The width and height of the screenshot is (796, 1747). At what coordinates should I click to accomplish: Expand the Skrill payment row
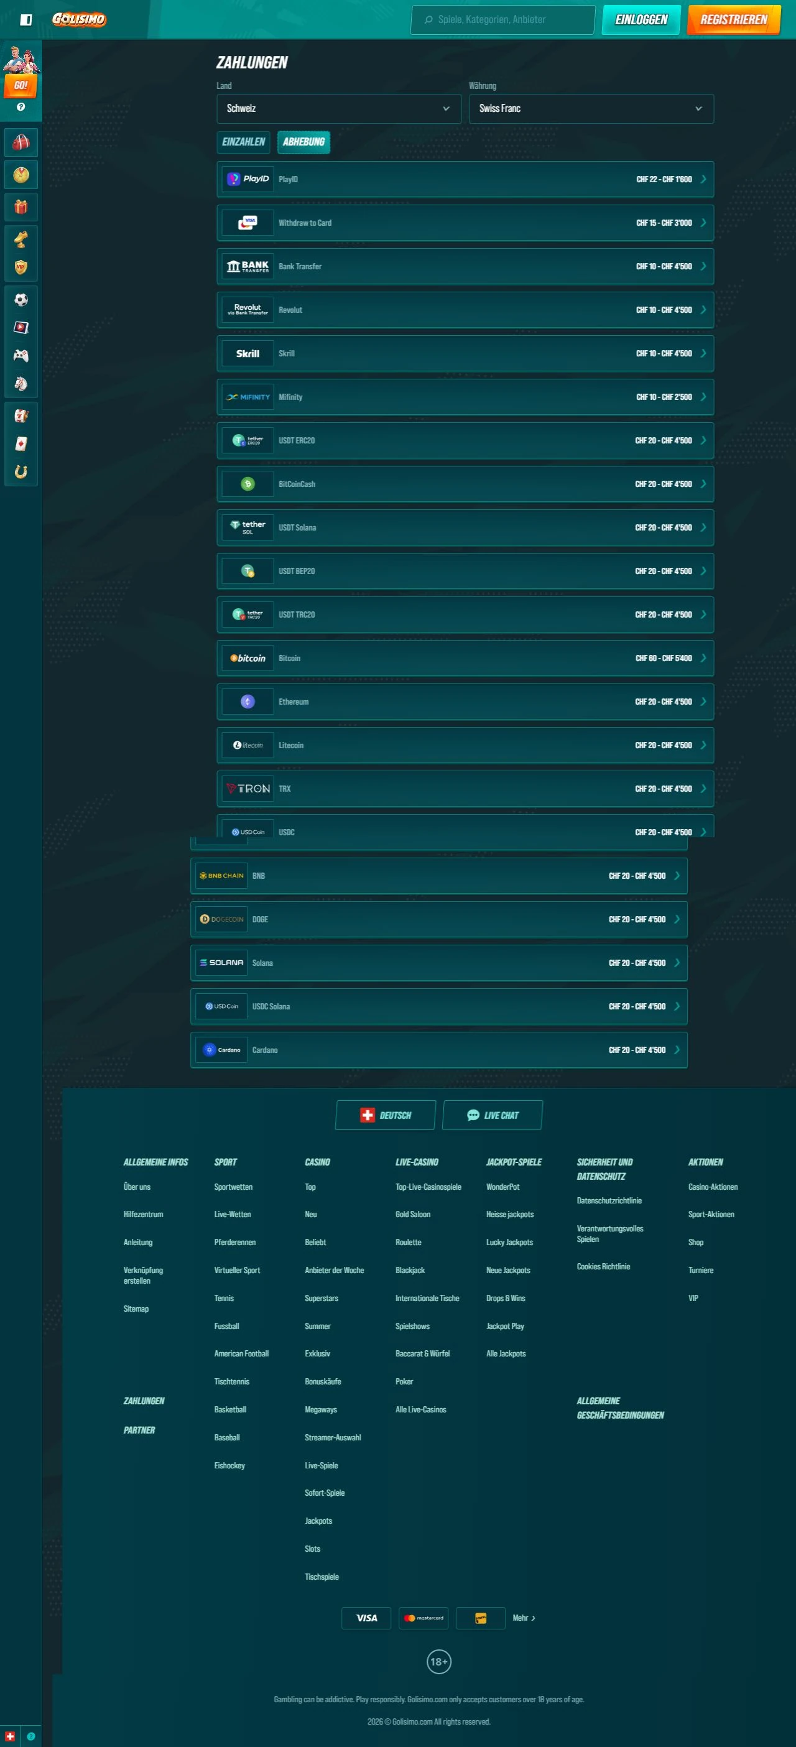pos(465,353)
